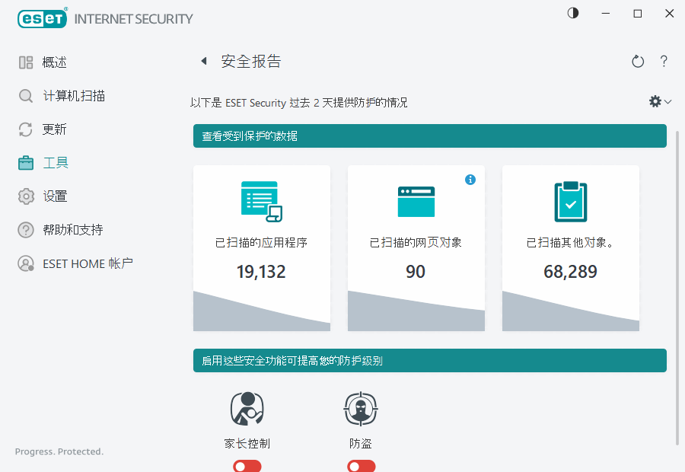Click the 已扫描的应用程序 scanned apps icon

(261, 200)
